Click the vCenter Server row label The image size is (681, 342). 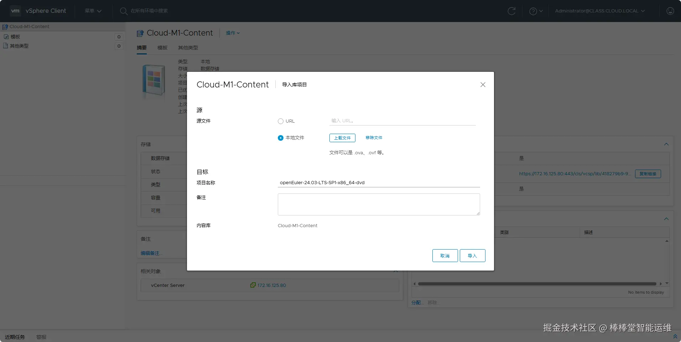pyautogui.click(x=168, y=285)
